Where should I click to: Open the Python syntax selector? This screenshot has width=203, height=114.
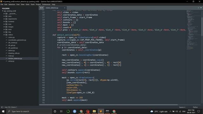[x=195, y=107]
